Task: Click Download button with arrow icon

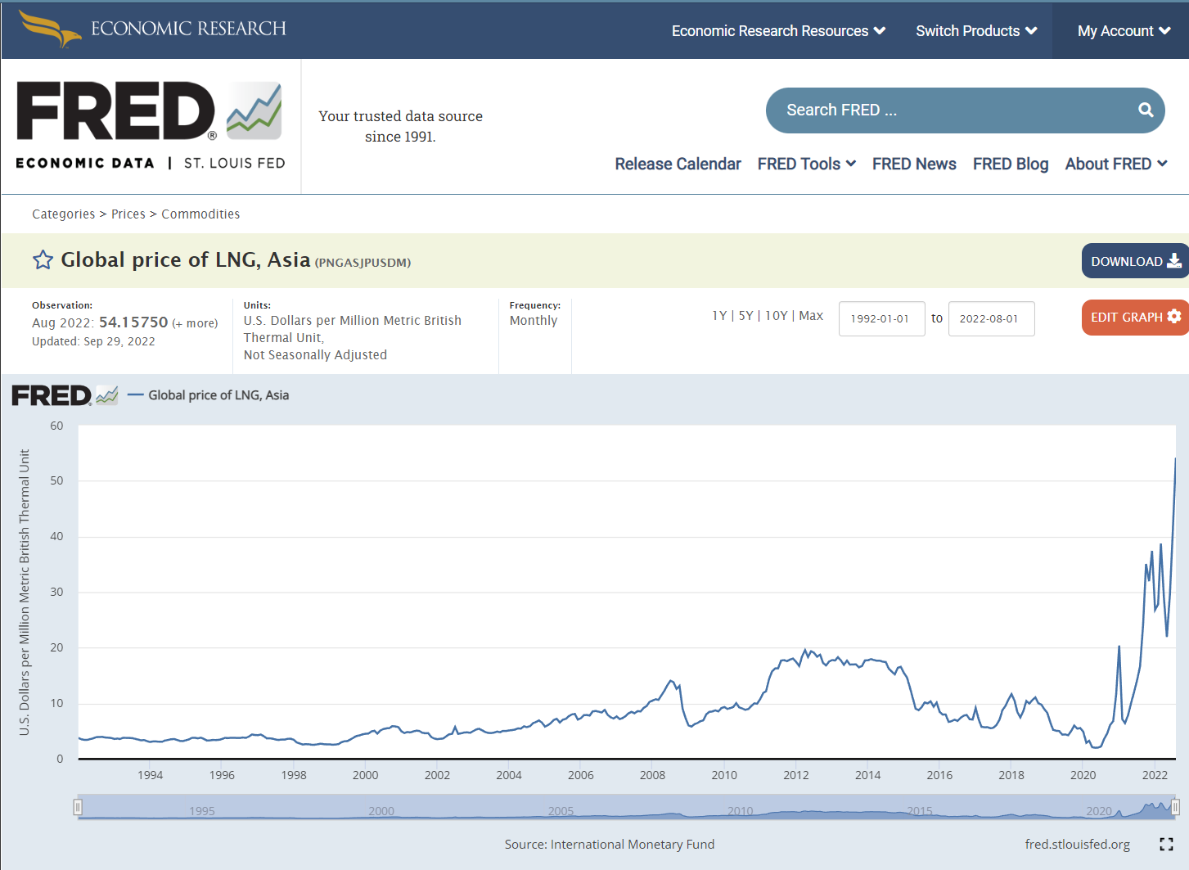Action: [1135, 261]
